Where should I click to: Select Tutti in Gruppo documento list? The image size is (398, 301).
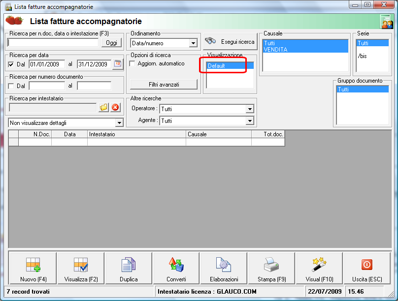coord(363,89)
